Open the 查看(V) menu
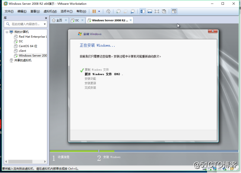 coord(35,11)
